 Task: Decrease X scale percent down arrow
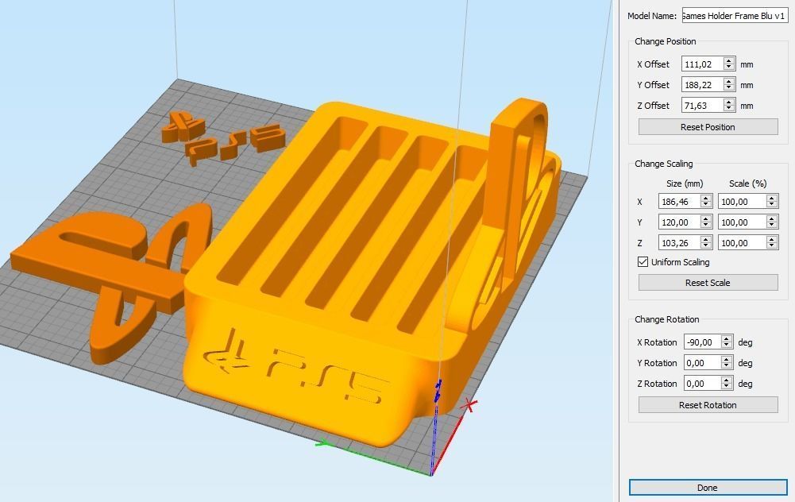tap(772, 205)
